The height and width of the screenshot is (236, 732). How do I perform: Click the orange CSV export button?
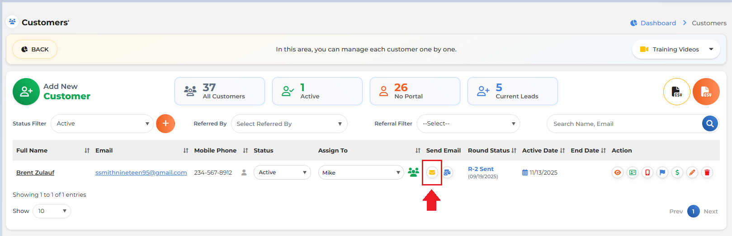[x=706, y=92]
